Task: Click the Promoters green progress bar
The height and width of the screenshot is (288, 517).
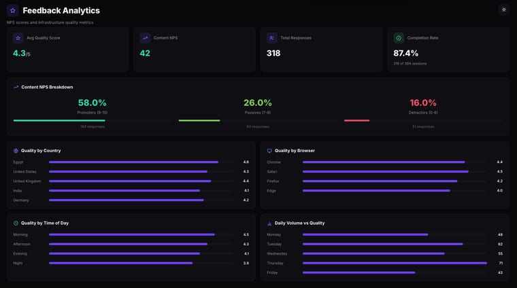Action: [x=59, y=120]
